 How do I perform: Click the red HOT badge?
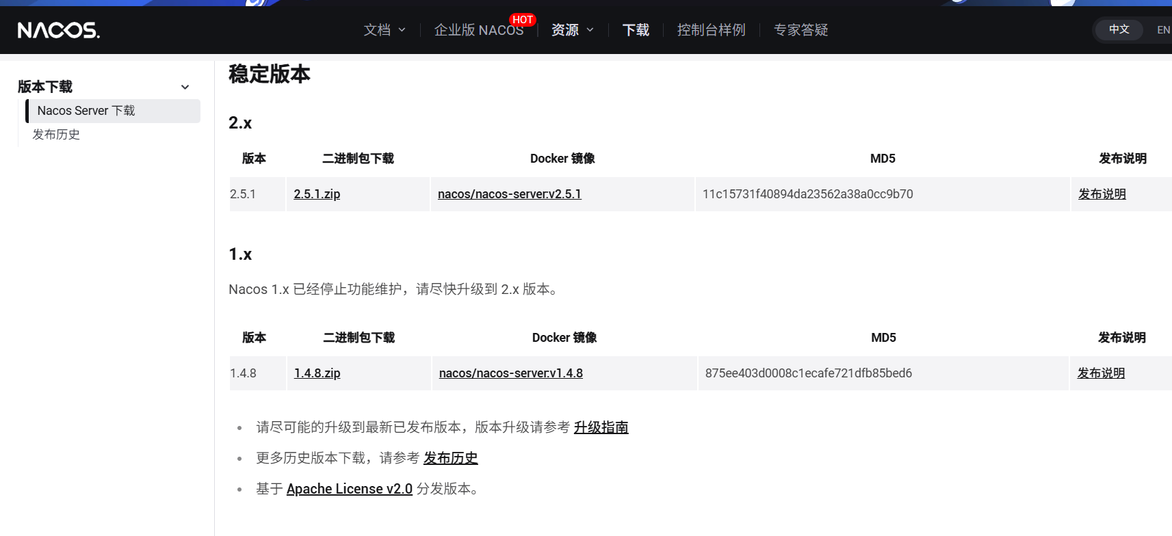[523, 20]
